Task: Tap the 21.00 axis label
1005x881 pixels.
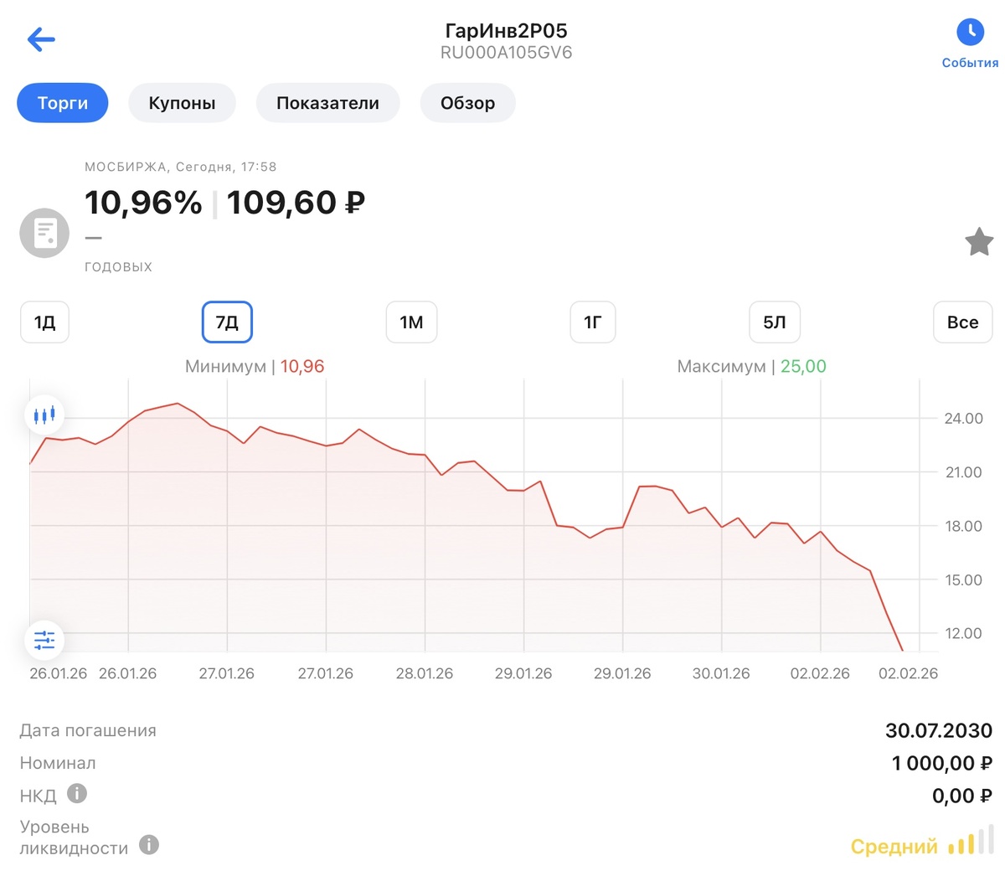Action: click(x=963, y=472)
